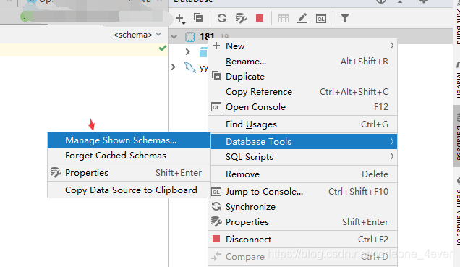Click the red disconnect square in toolbar
This screenshot has height=267, width=460.
[x=260, y=18]
